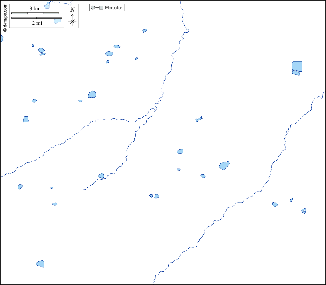Image resolution: width=326 pixels, height=285 pixels.
Task: Click the north arrow compass icon
Action: (x=72, y=21)
